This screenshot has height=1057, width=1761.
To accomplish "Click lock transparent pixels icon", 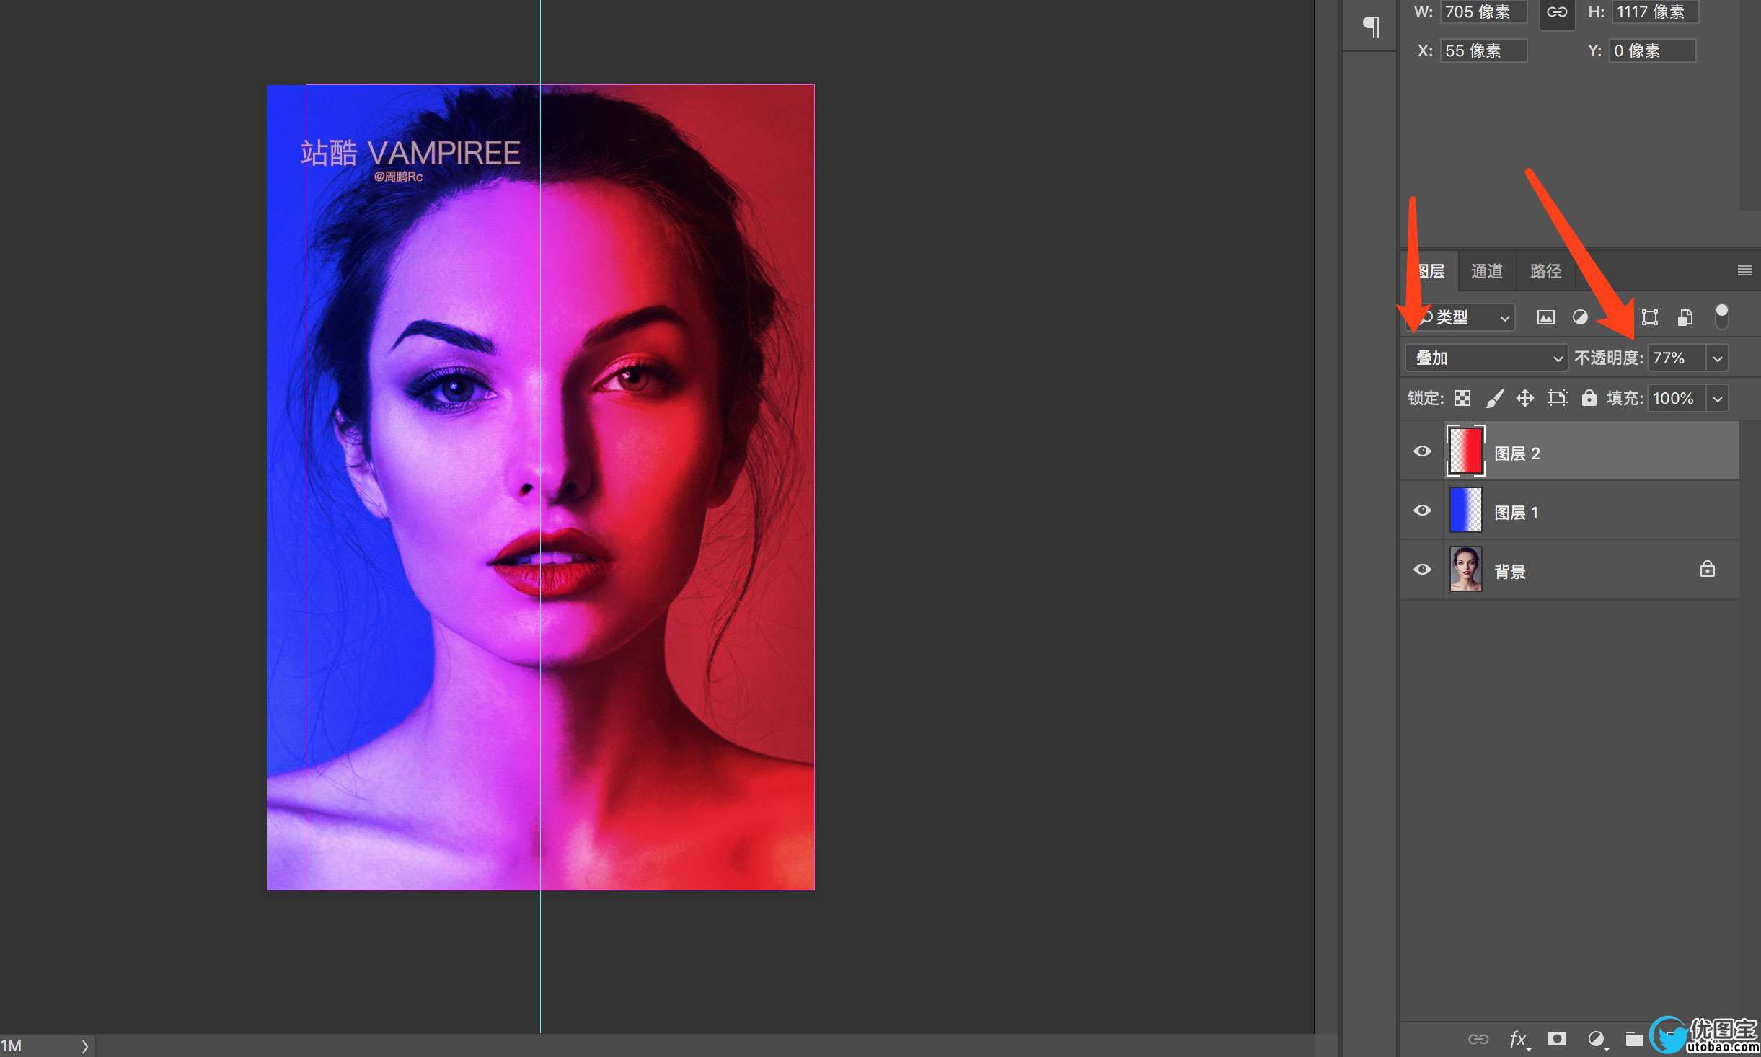I will [x=1462, y=398].
